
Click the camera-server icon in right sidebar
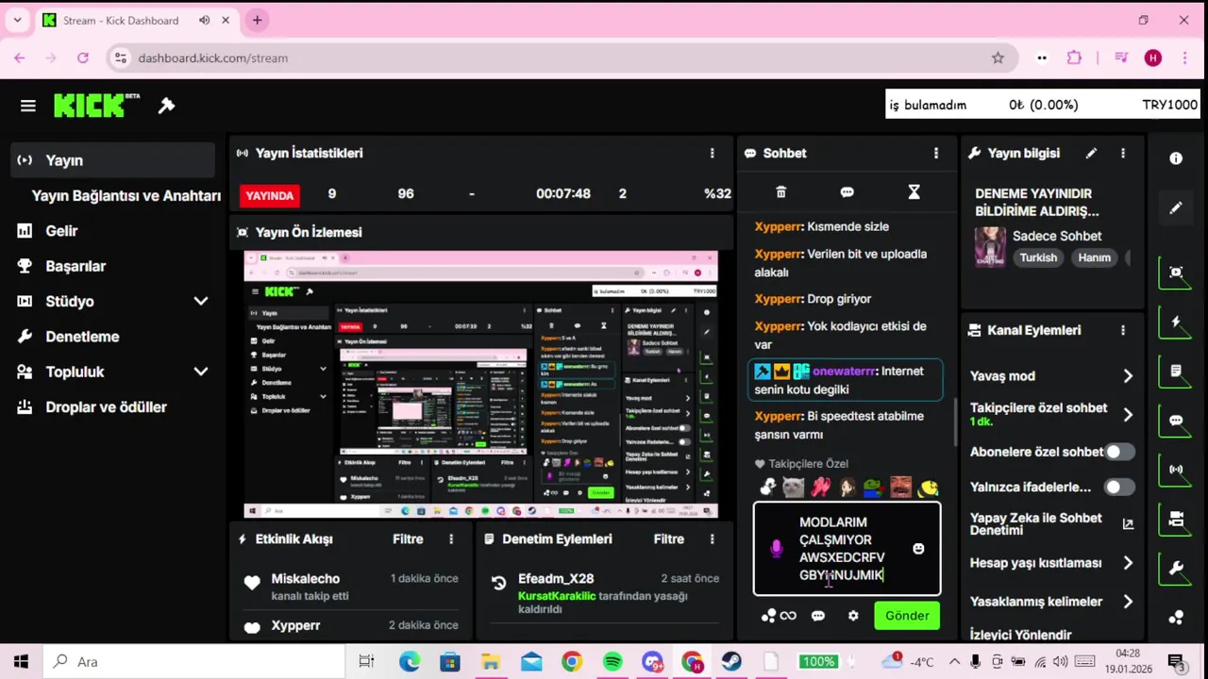pyautogui.click(x=1176, y=519)
